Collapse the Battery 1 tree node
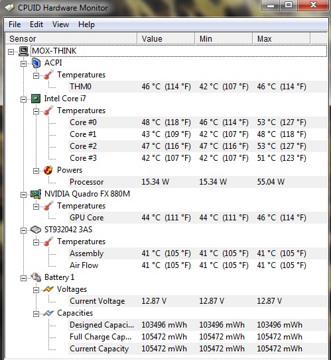This screenshot has width=331, height=360. tap(23, 278)
